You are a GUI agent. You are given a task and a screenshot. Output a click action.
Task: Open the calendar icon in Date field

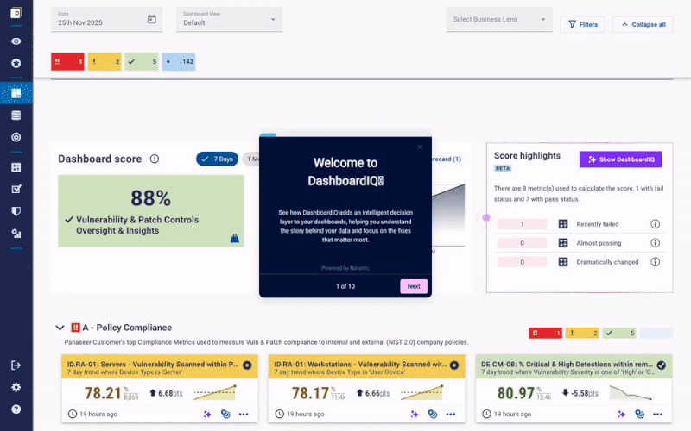152,19
